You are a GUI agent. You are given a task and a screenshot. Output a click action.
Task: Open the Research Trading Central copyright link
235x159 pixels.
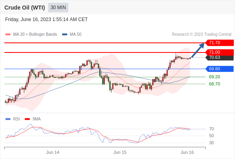pos(202,35)
